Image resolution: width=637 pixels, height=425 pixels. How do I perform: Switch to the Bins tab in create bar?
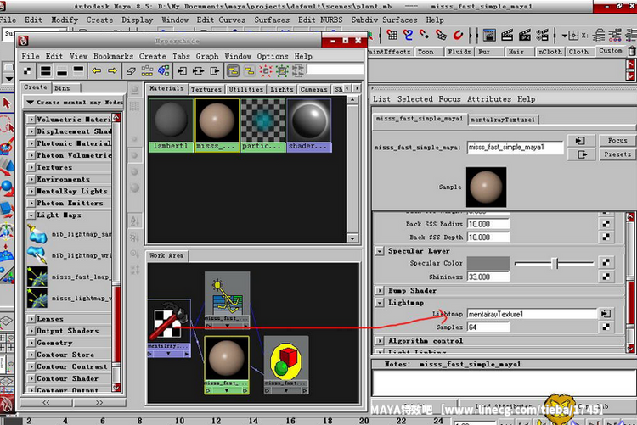coord(62,87)
